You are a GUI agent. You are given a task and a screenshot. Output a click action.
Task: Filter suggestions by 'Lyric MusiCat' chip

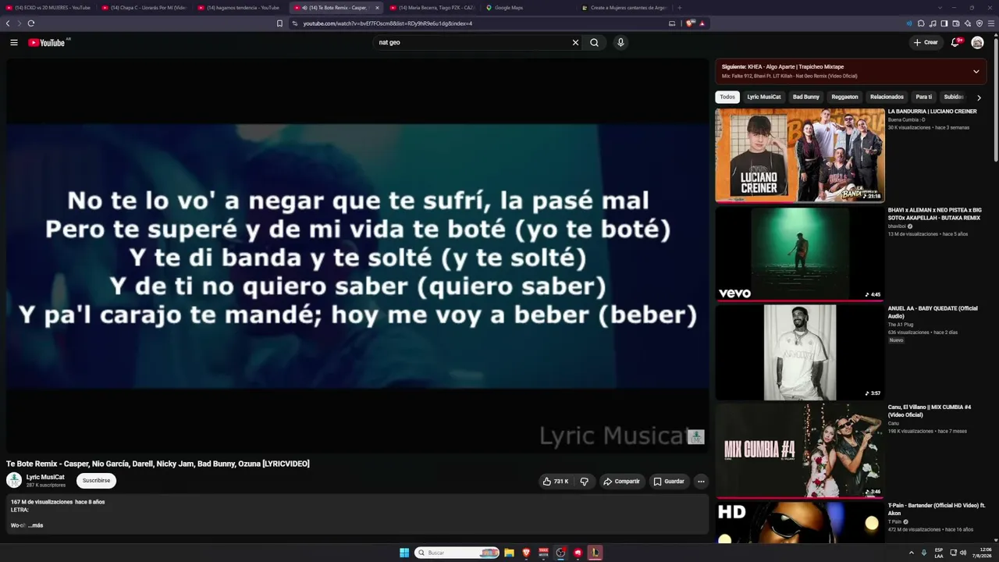pyautogui.click(x=764, y=97)
